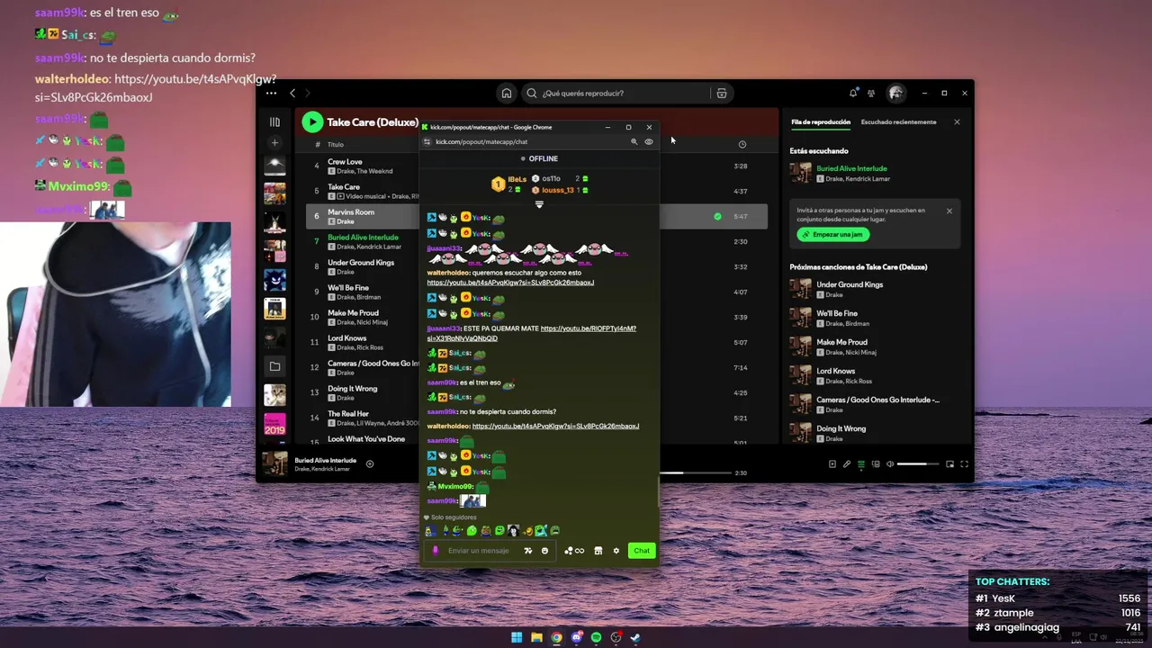The image size is (1152, 648).
Task: Adjust the Spotify volume slider
Action: (x=918, y=464)
